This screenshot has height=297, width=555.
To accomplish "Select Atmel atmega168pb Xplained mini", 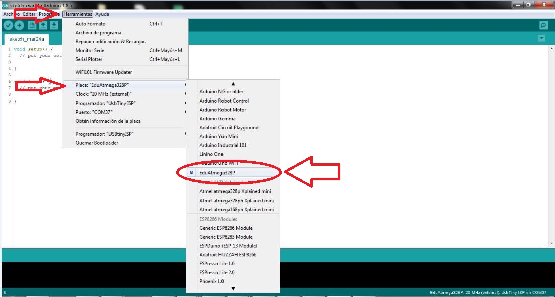I will coord(233,209).
